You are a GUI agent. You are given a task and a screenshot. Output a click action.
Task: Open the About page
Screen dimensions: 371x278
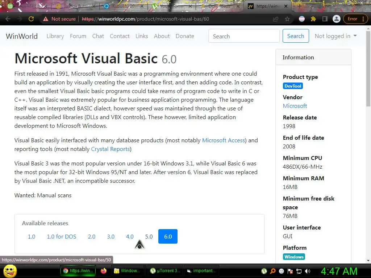pos(162,36)
